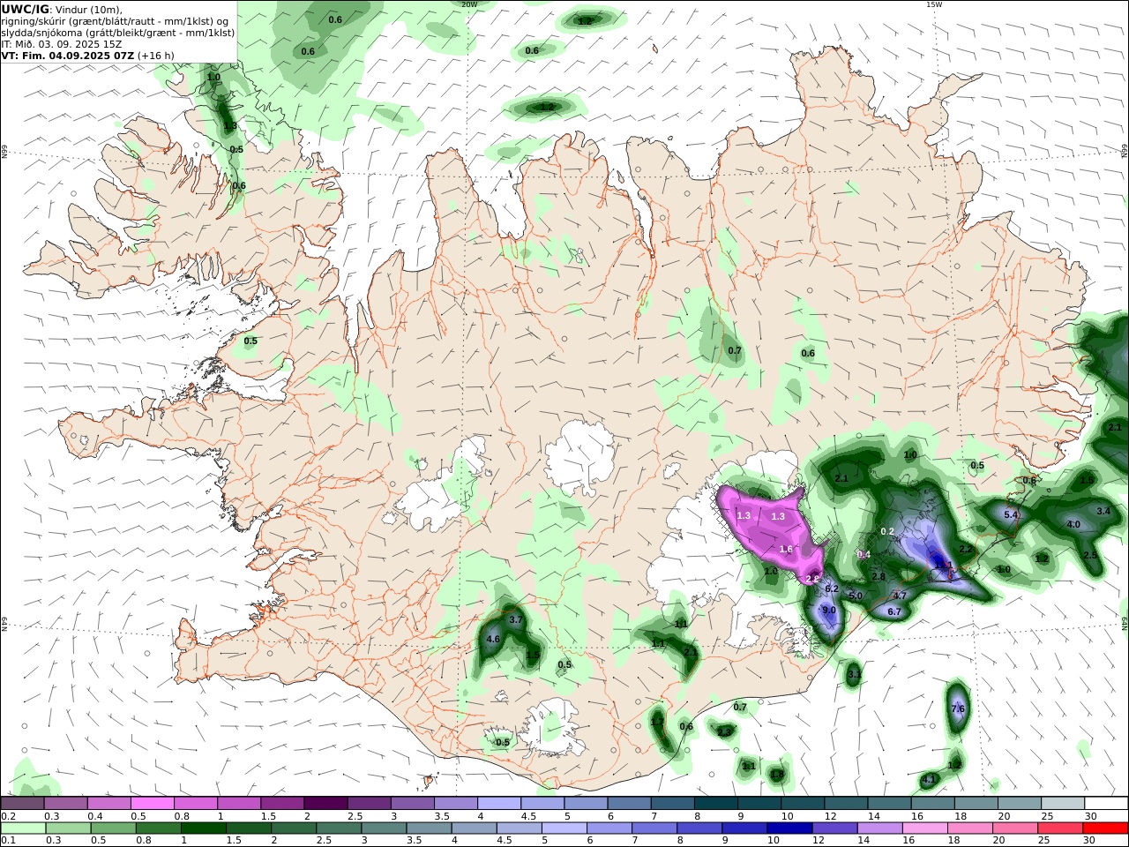This screenshot has width=1129, height=847.
Task: Click the 5.4 precipitation value
Action: [1012, 514]
